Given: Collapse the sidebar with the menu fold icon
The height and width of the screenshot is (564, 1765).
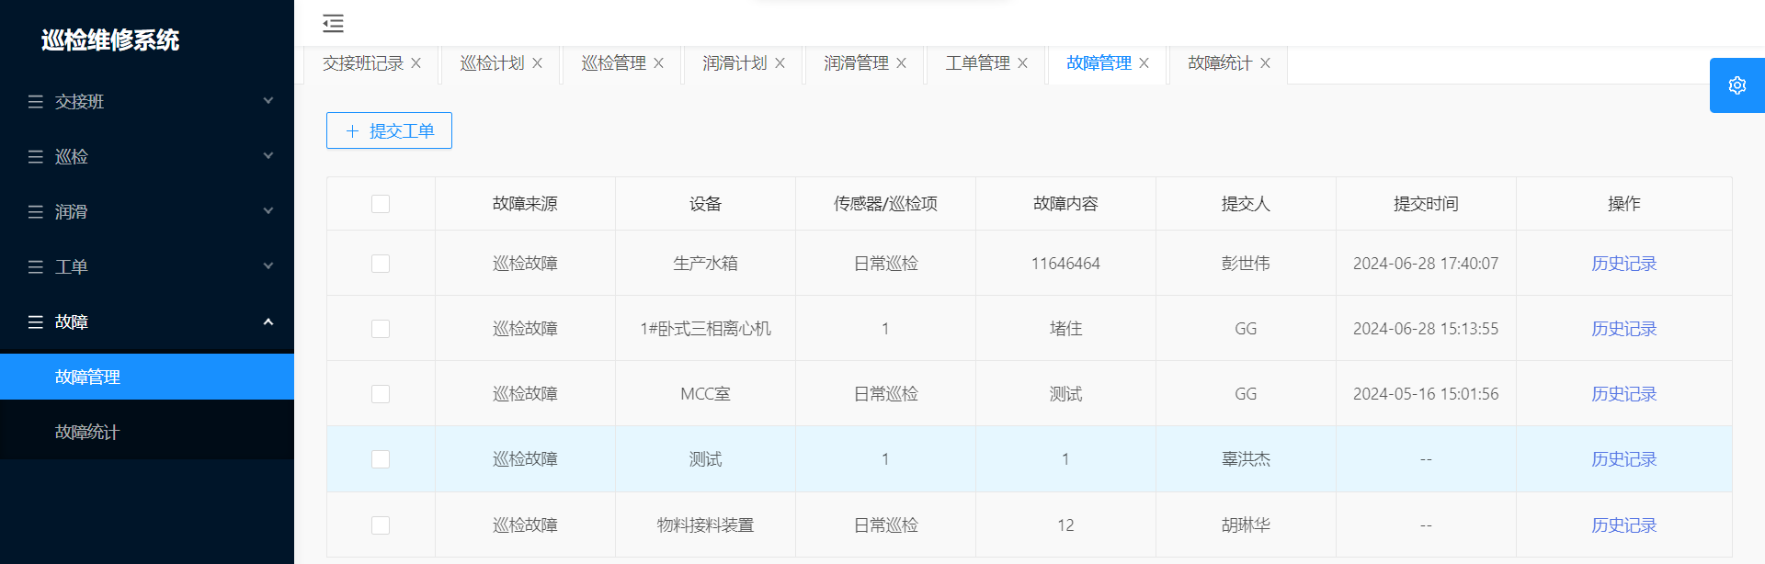Looking at the screenshot, I should click(x=334, y=24).
